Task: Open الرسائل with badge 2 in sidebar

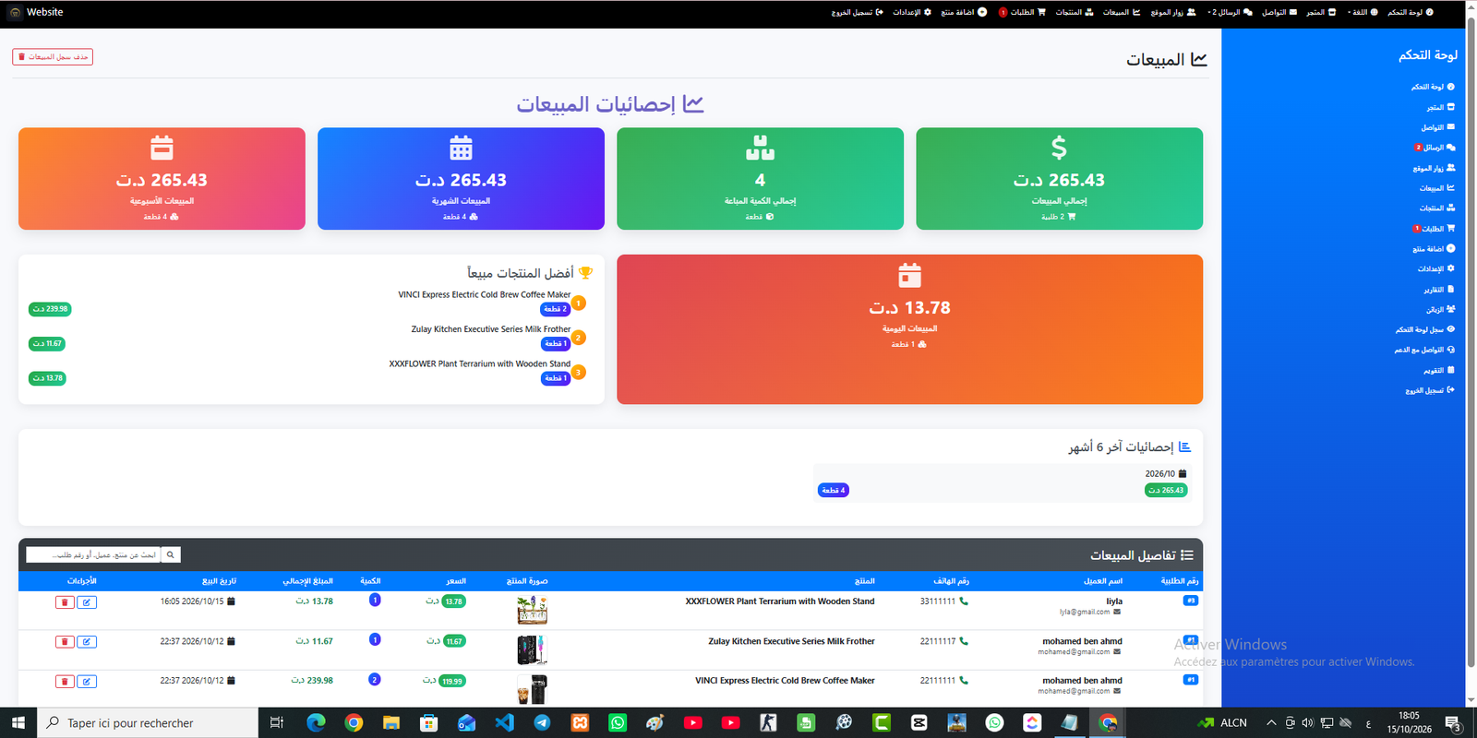Action: [x=1435, y=148]
